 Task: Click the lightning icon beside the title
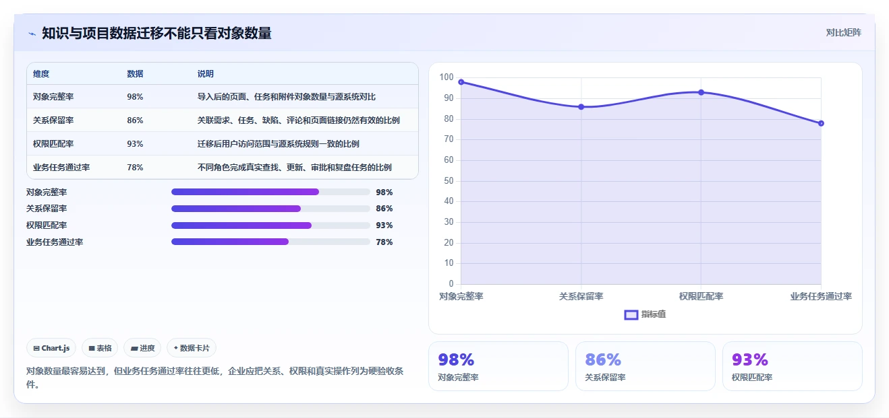32,34
